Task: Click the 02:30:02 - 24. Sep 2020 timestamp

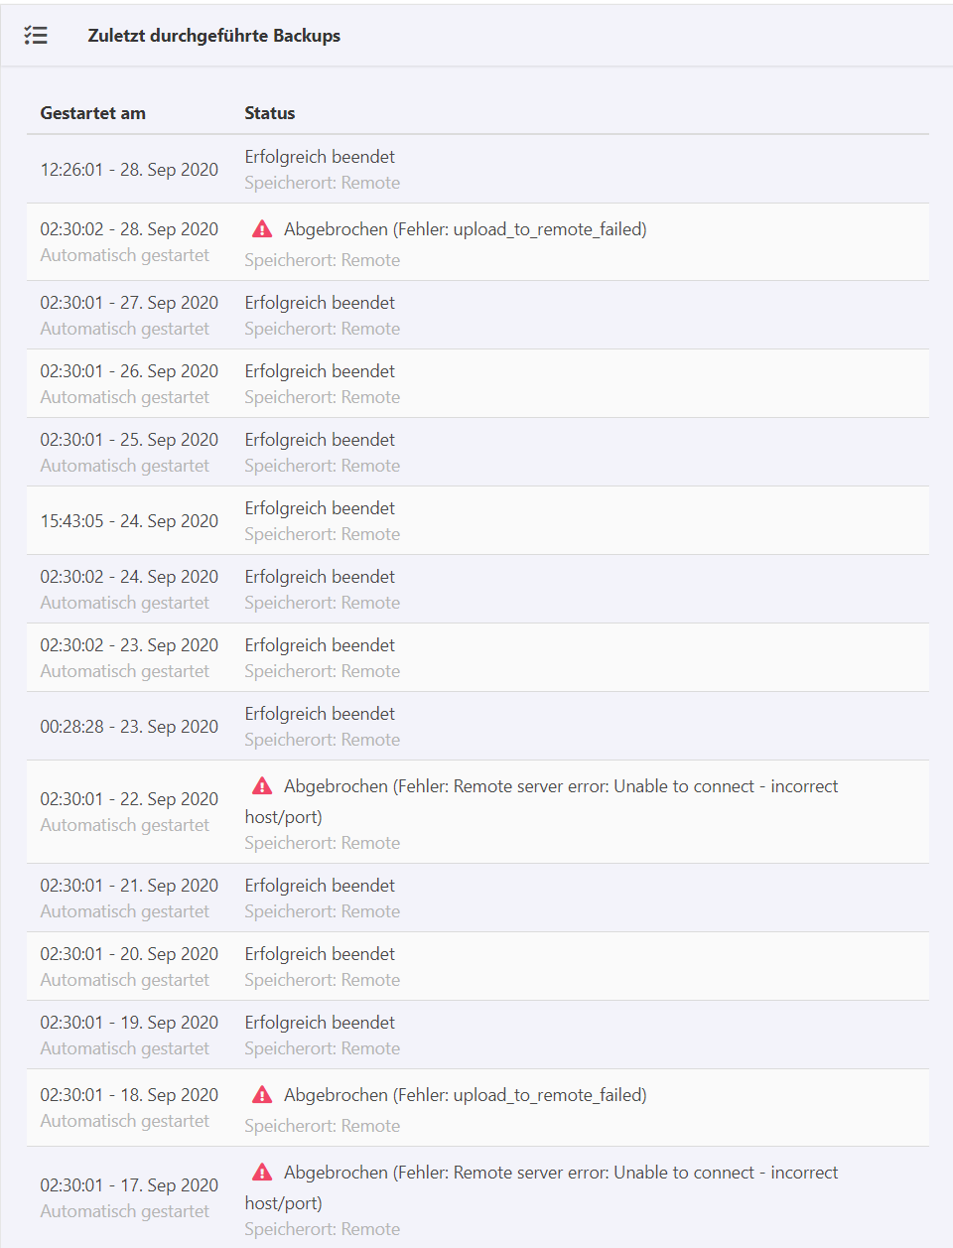Action: (129, 577)
